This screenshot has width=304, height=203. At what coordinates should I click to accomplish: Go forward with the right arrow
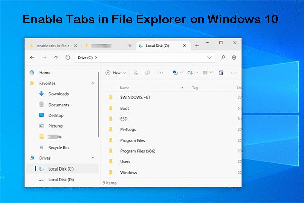[44, 58]
